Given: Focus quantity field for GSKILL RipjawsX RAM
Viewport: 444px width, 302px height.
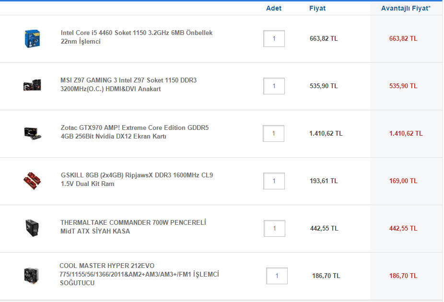Looking at the screenshot, I should [274, 181].
